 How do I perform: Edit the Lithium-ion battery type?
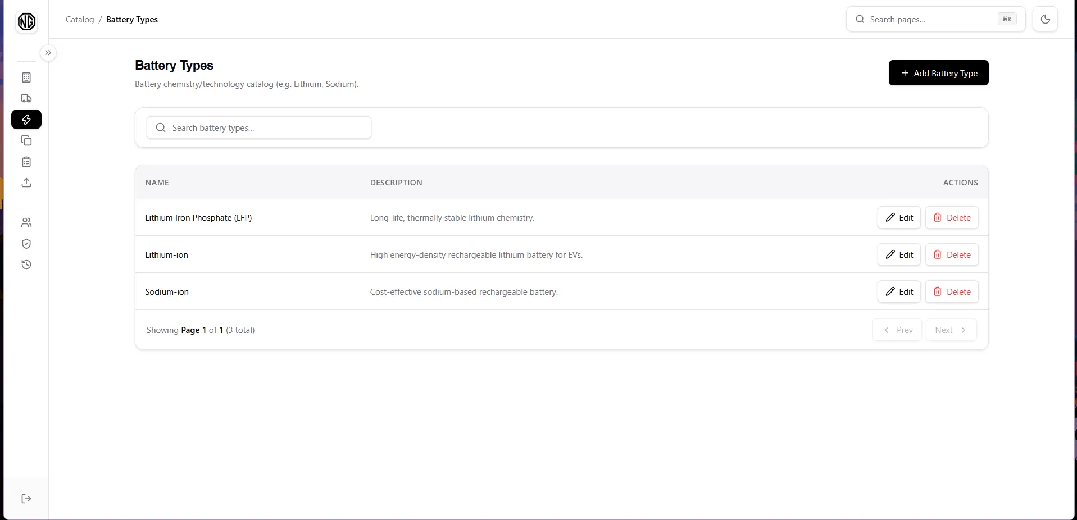(x=899, y=254)
